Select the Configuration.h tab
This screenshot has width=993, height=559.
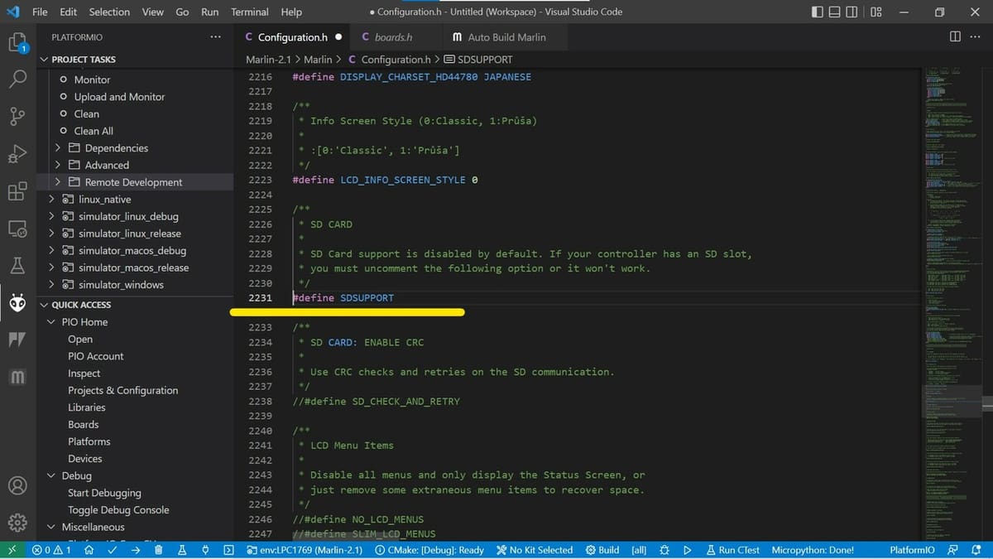[x=293, y=37]
